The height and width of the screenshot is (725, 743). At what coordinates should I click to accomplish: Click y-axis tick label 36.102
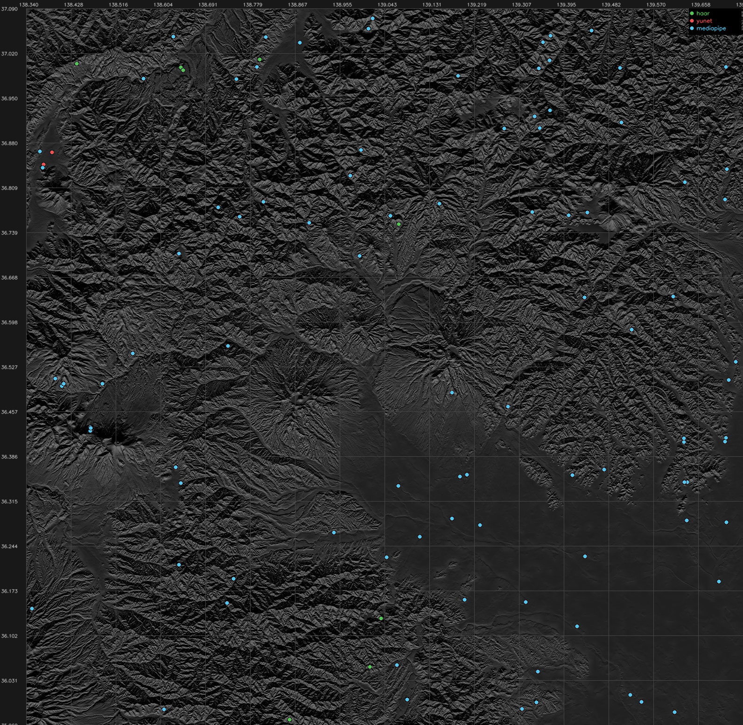click(9, 636)
